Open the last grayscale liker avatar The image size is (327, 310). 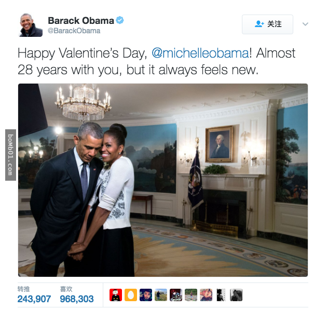(x=236, y=295)
